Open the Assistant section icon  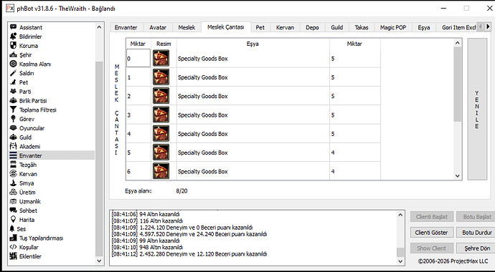point(13,27)
